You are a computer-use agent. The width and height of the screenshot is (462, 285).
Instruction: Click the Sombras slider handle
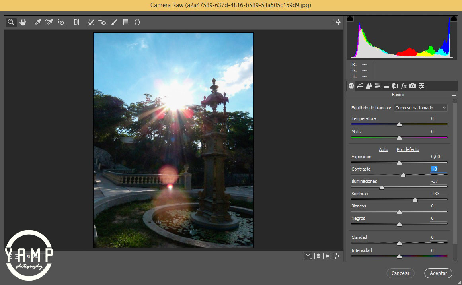415,200
